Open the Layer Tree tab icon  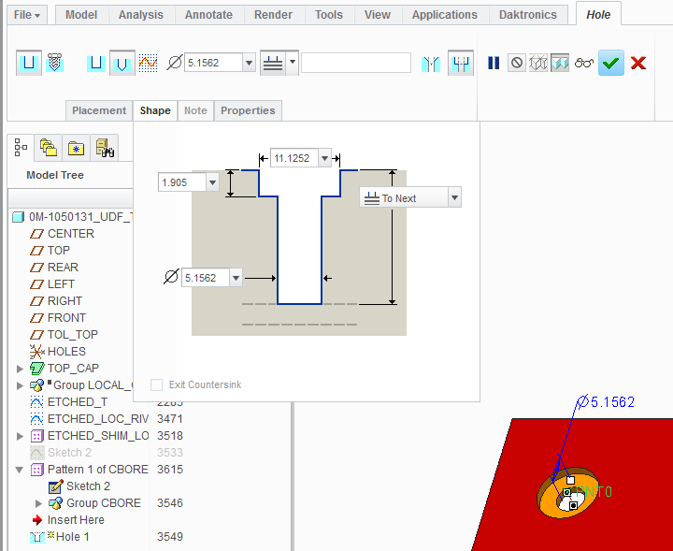[48, 147]
